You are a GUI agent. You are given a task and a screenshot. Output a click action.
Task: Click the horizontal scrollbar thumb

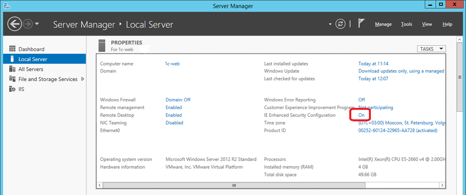tap(234, 185)
